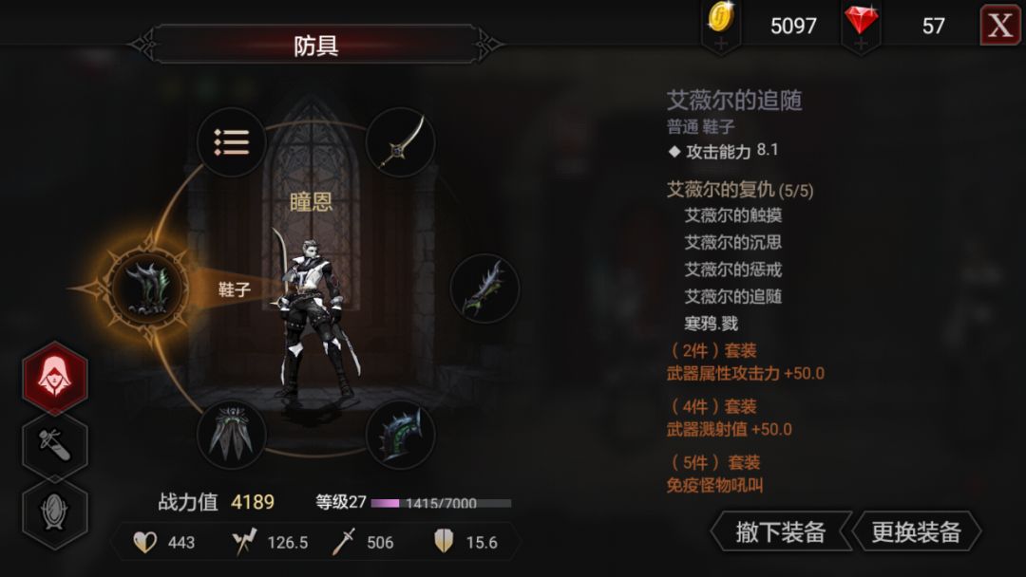Select 寒鸦.戮 in the set list
The image size is (1026, 577).
pyautogui.click(x=711, y=324)
